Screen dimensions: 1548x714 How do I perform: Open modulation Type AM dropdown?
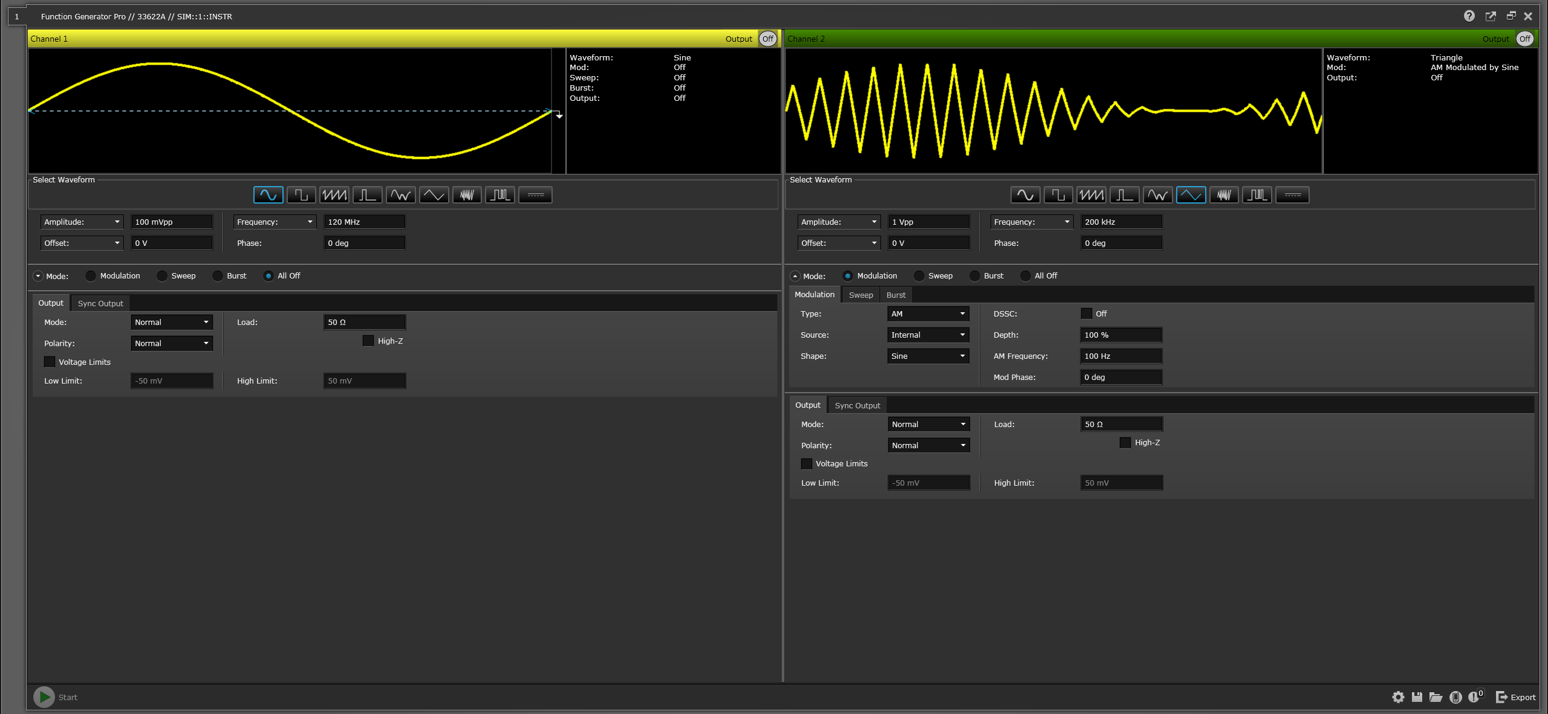click(928, 314)
